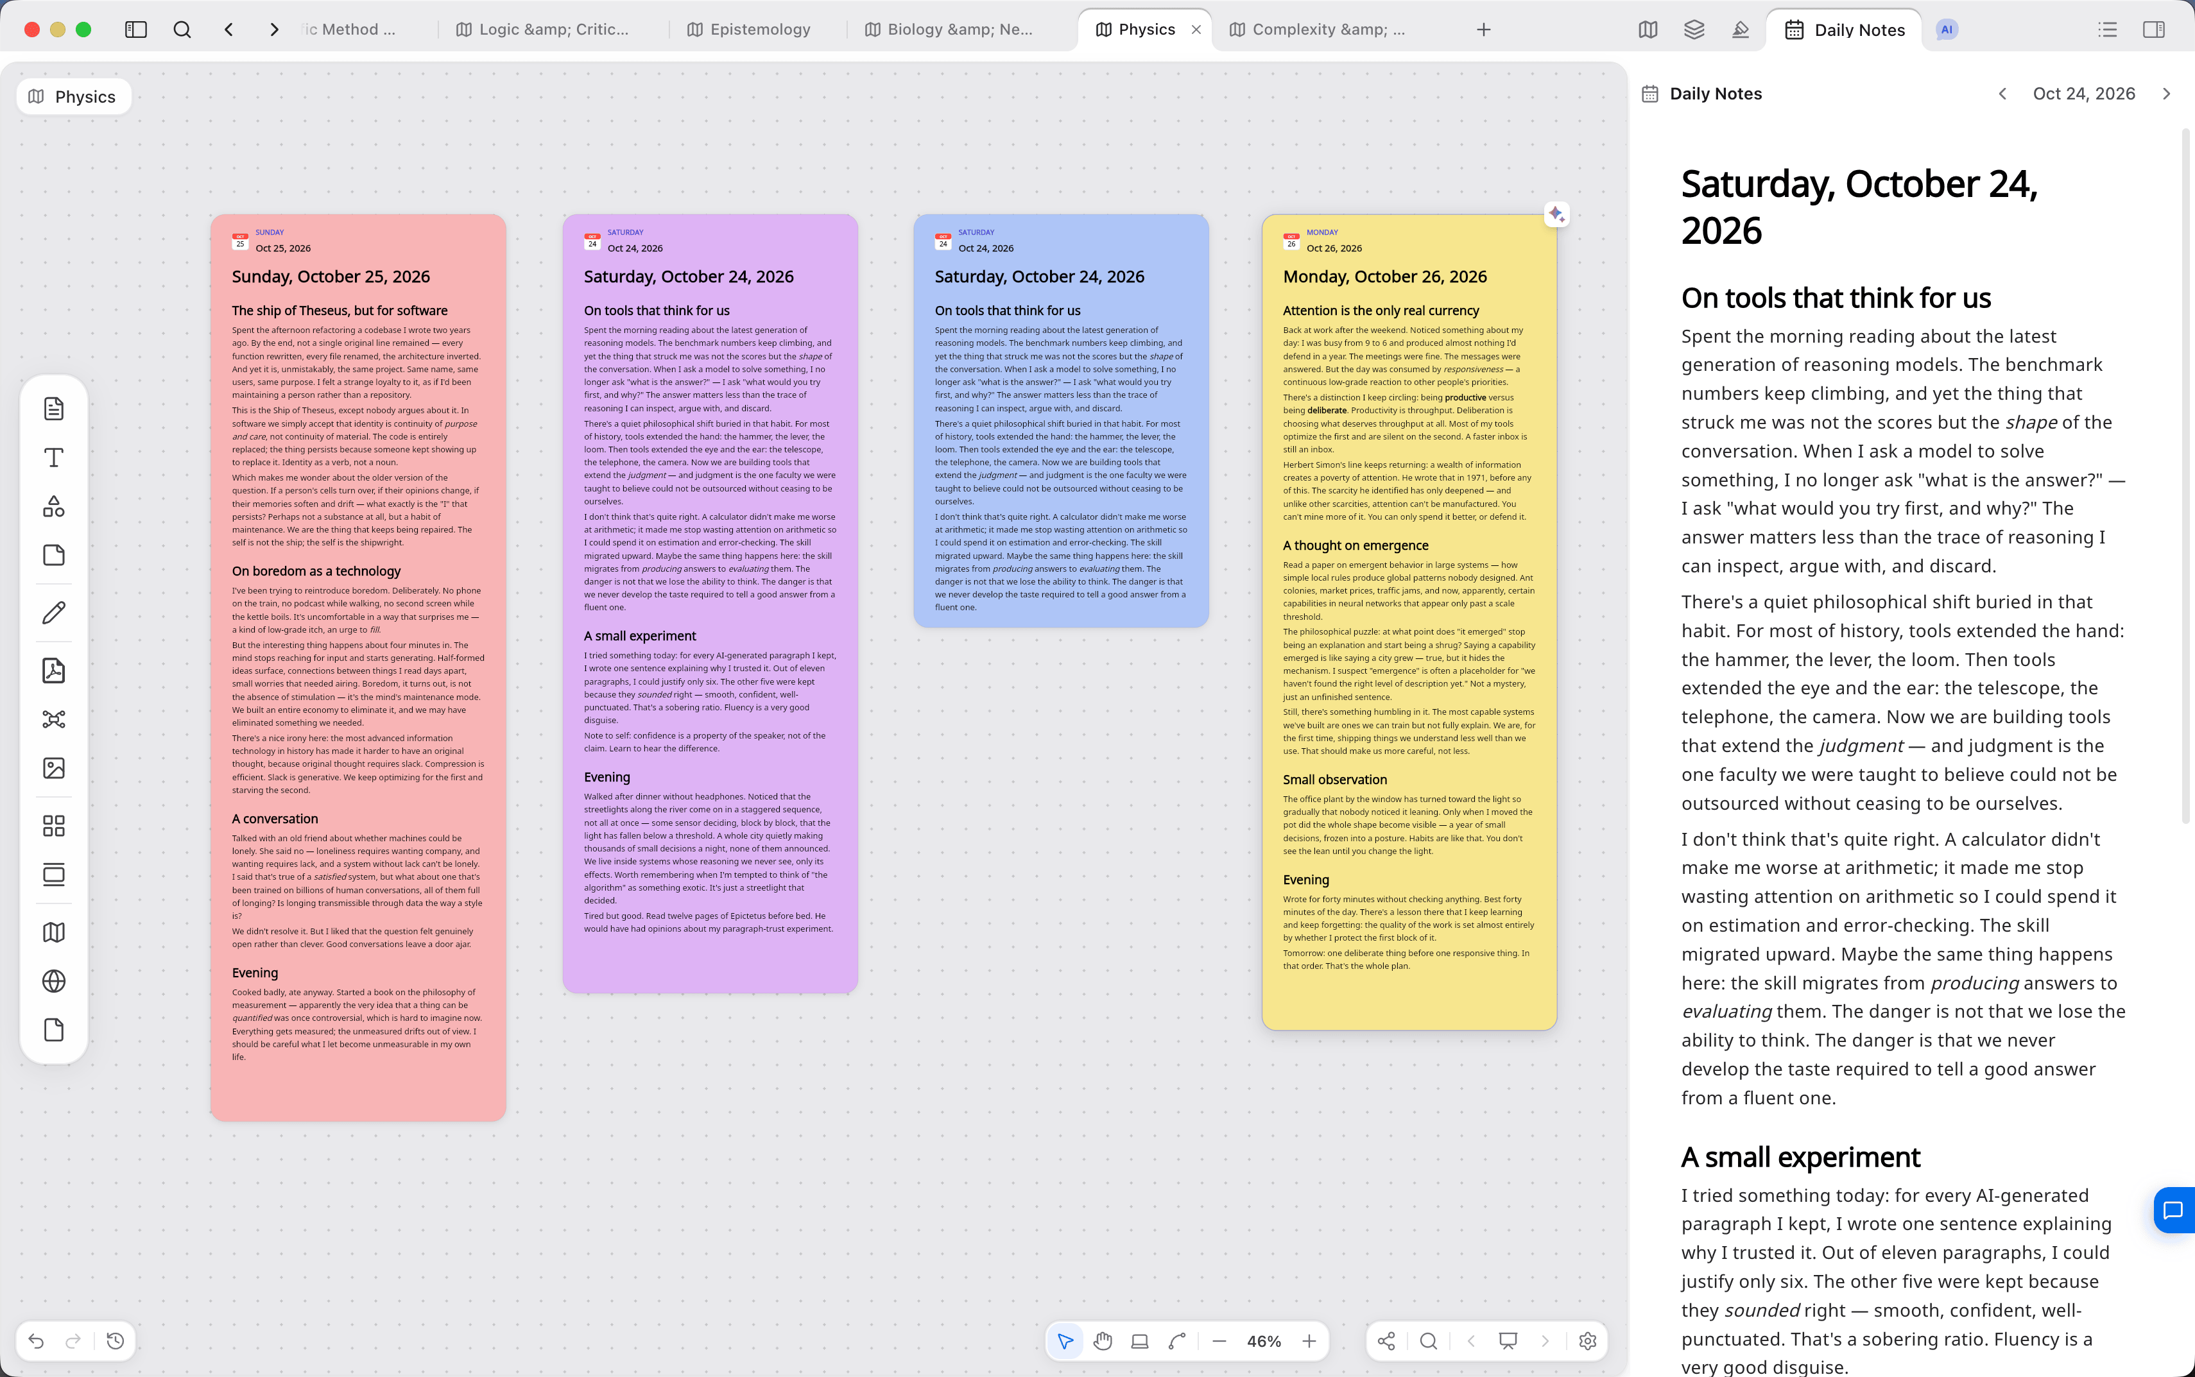
Task: Go to previous day in Daily Notes
Action: coord(2002,94)
